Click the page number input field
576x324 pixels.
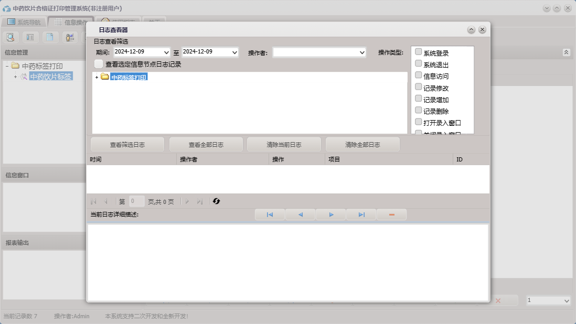pos(136,201)
